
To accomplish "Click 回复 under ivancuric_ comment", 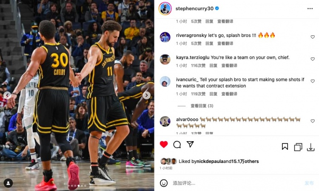I will pos(213,94).
